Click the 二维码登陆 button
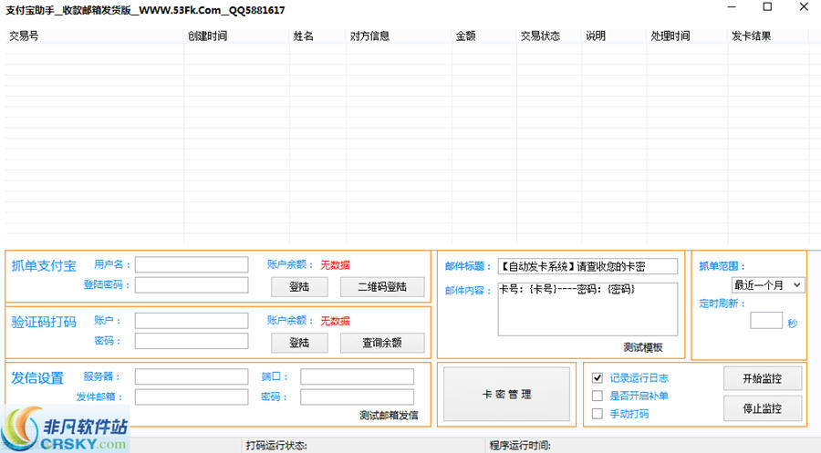Screen dimensions: 821x453 tap(382, 286)
